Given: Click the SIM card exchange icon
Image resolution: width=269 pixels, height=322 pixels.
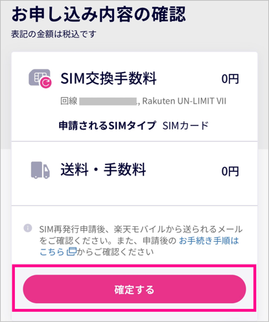Looking at the screenshot, I should [x=40, y=78].
